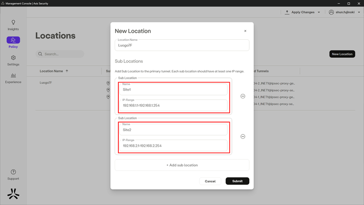Click New Location button on Locations page
The width and height of the screenshot is (364, 205).
tap(342, 54)
